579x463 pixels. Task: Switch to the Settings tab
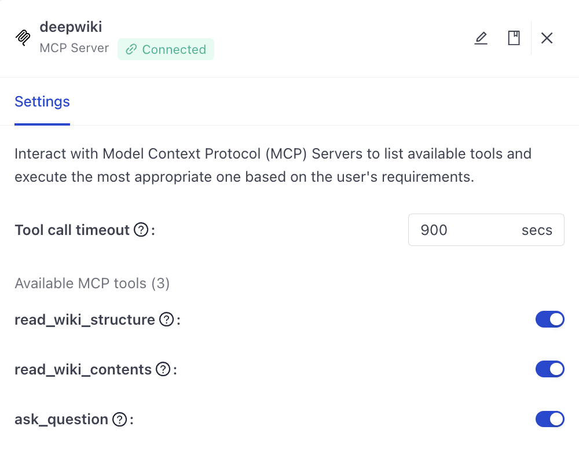(42, 102)
